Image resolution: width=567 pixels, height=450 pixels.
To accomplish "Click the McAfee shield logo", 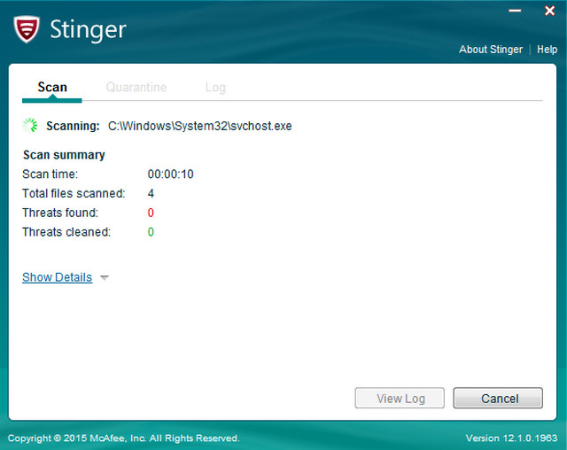I will 27,29.
